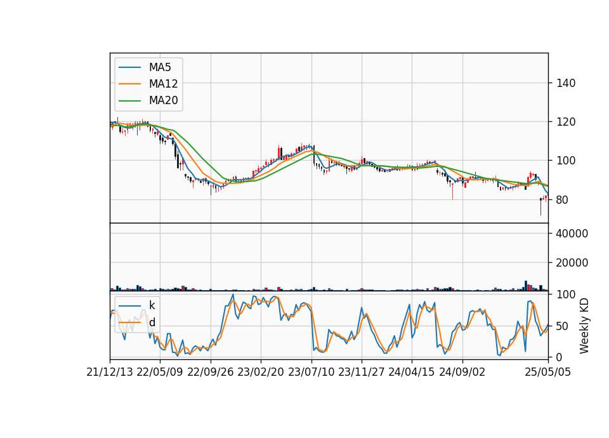The height and width of the screenshot is (438, 609).
Task: Click the blue MA5 legend line sample
Action: (129, 67)
